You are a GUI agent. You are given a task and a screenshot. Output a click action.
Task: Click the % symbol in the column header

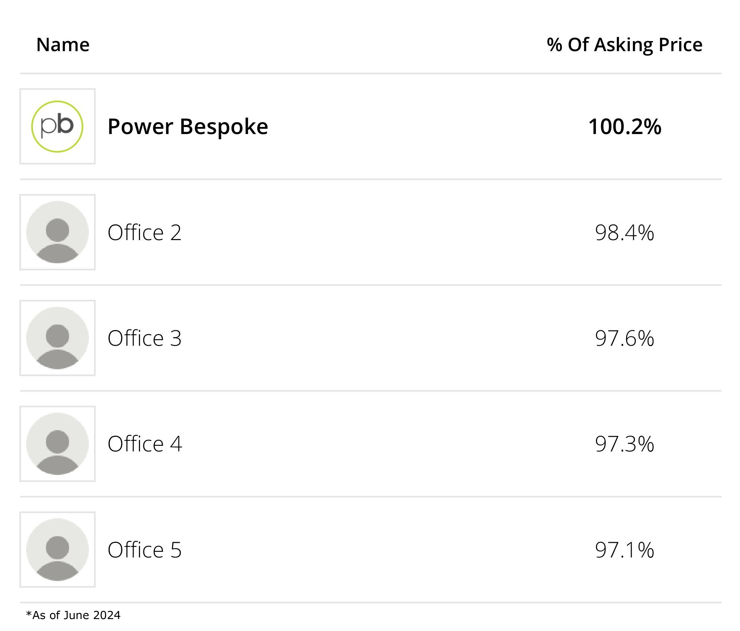pos(554,45)
